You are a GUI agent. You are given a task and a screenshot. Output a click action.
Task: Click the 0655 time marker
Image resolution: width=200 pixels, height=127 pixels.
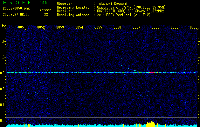[x=98, y=27]
